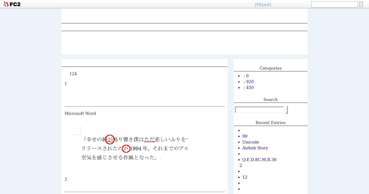Click the Microsoft Word text
Viewport: 369px width, 194px height.
pyautogui.click(x=80, y=113)
